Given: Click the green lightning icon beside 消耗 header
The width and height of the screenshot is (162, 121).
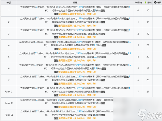Looking at the screenshot, I should 146,2.
